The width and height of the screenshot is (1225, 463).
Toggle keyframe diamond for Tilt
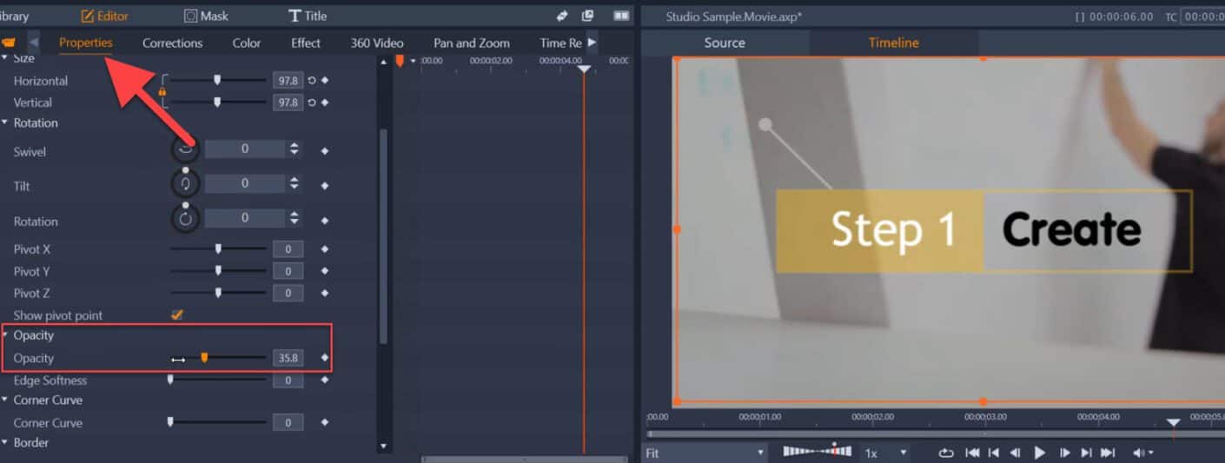tap(325, 186)
